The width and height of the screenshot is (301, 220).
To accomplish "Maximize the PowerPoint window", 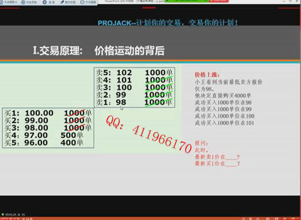I will (x=291, y=1).
